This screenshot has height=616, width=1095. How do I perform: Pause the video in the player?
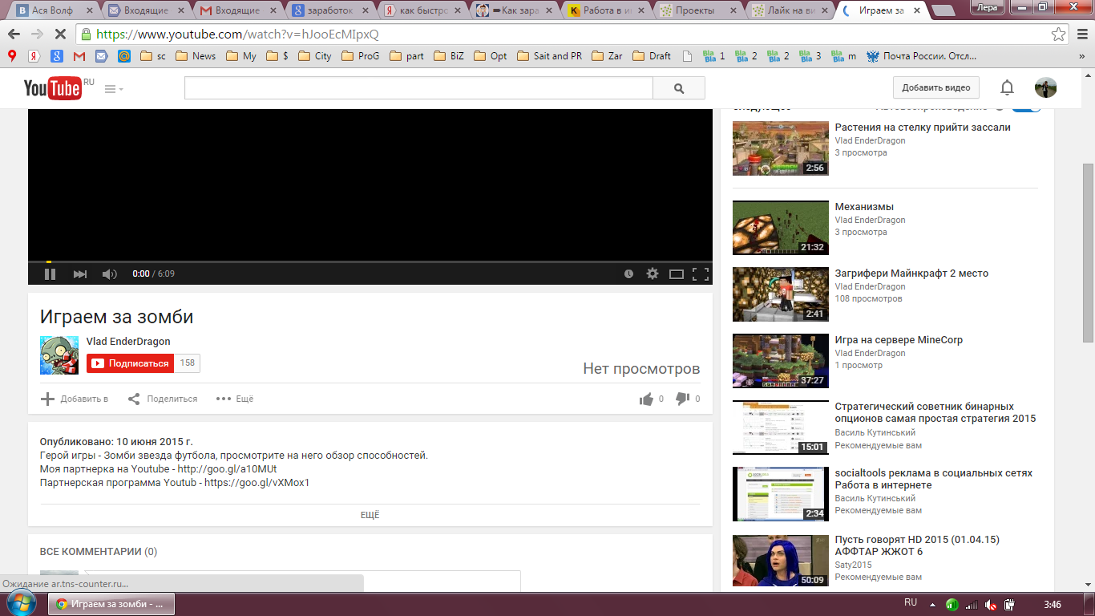pos(50,274)
